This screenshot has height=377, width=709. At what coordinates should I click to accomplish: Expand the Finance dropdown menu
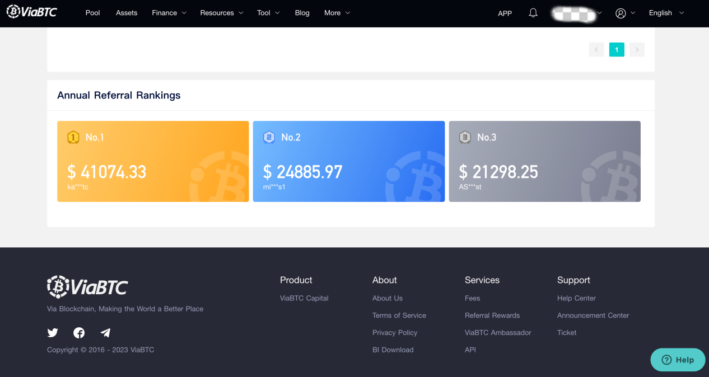point(169,13)
